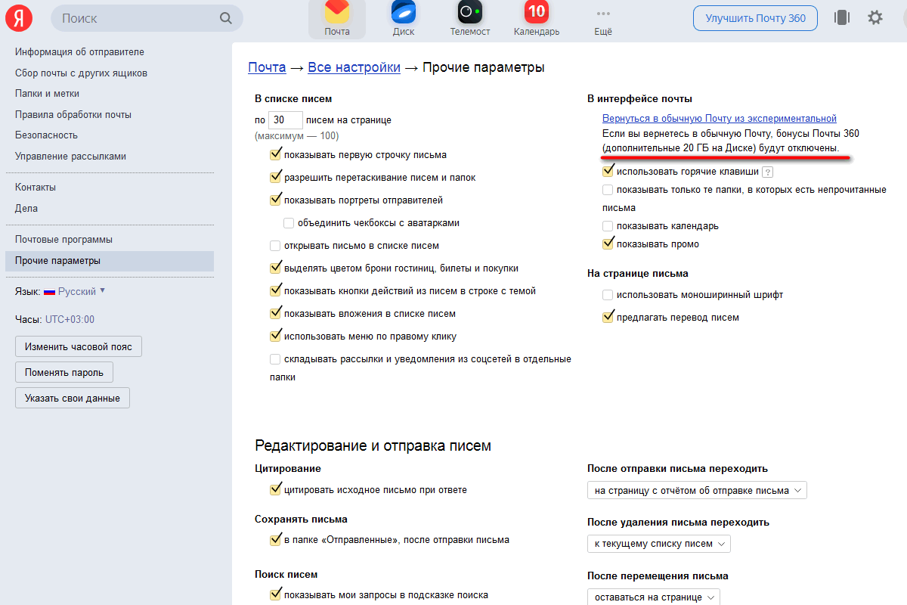Click Улучшить Почту 360 button

click(x=754, y=17)
